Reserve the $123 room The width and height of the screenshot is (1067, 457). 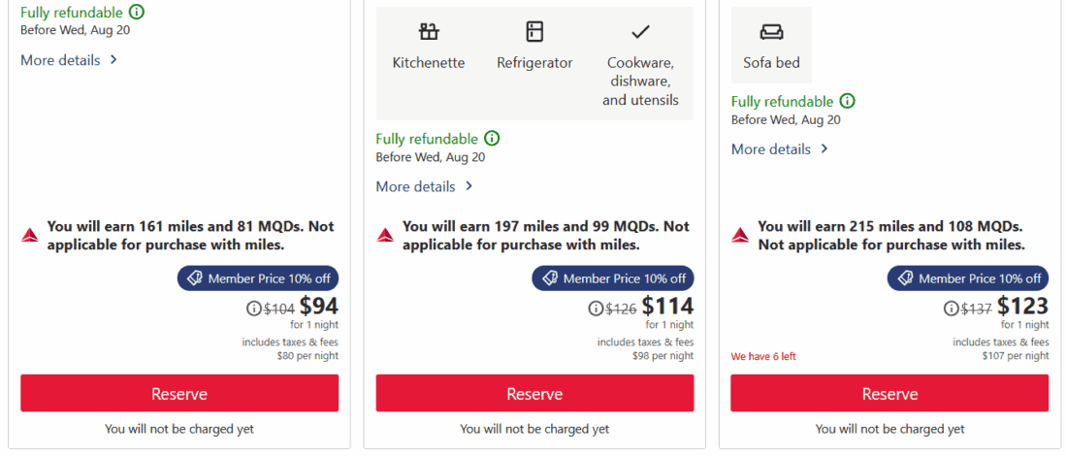pos(889,394)
